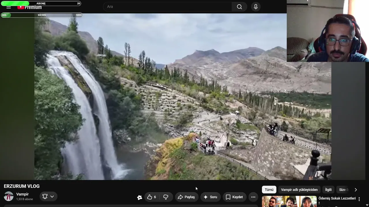Viewport: 369px width, 207px height.
Task: Show more filter chips with right arrow
Action: [x=356, y=190]
